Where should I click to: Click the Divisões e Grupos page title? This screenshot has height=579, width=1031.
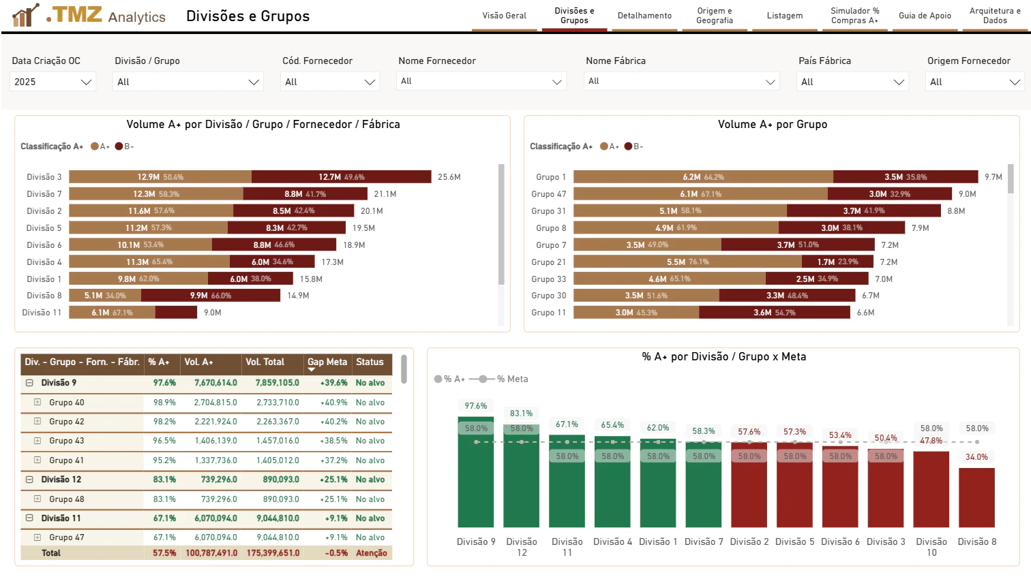[248, 16]
